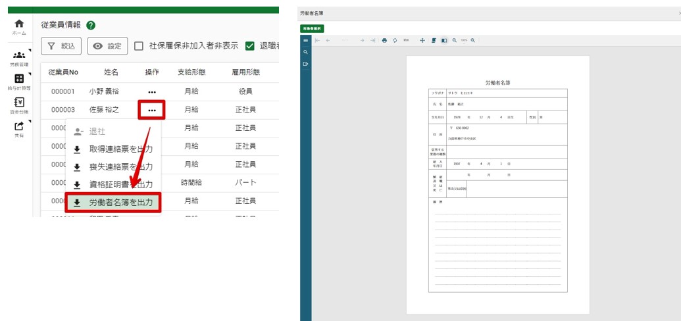Go to next page in viewer toolbar
The width and height of the screenshot is (681, 321).
(x=363, y=40)
